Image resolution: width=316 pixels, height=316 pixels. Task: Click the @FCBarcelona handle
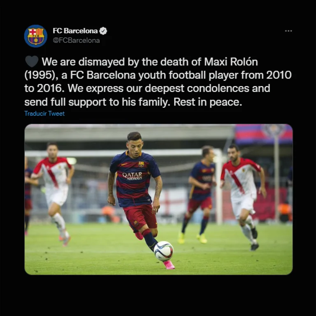click(76, 40)
